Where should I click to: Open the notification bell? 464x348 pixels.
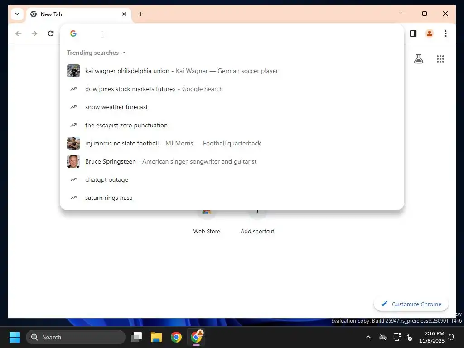(x=452, y=337)
